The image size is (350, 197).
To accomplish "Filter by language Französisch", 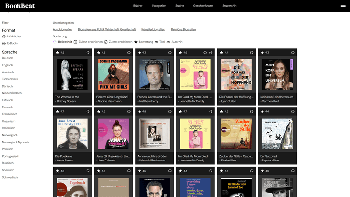I will [x=9, y=114].
